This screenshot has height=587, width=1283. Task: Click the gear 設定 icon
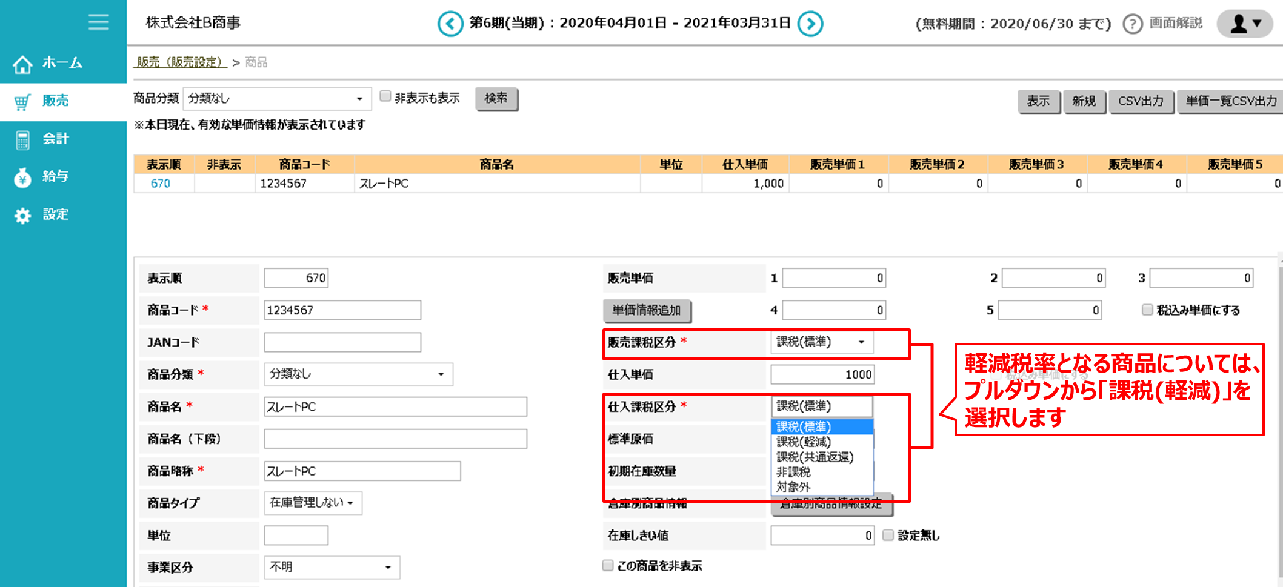(22, 216)
